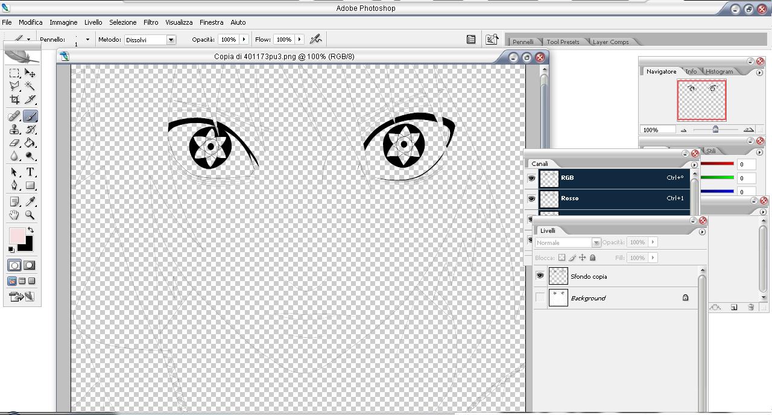
Task: Switch to the Histogram tab
Action: pyautogui.click(x=719, y=71)
